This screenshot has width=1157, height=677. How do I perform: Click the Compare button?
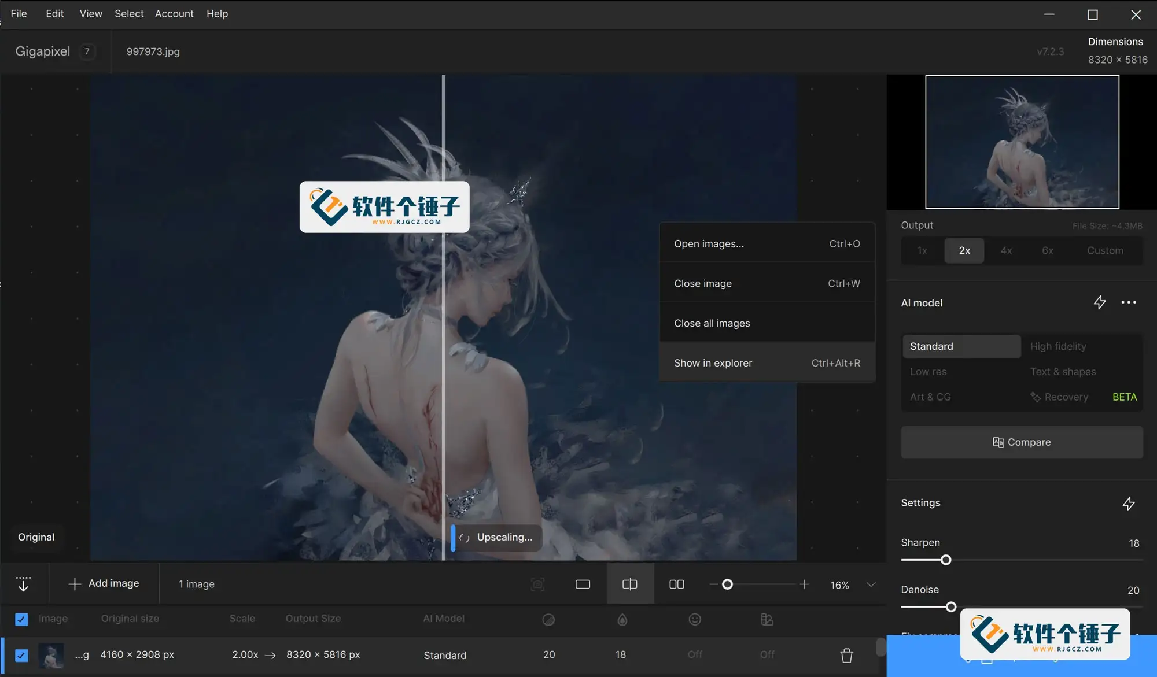click(x=1022, y=442)
